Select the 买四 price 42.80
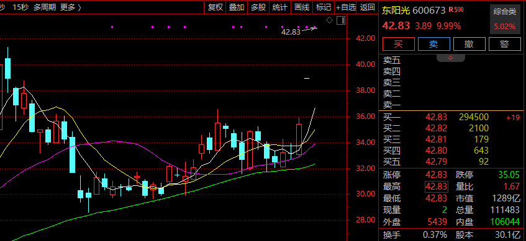This screenshot has height=241, width=526. (x=436, y=151)
